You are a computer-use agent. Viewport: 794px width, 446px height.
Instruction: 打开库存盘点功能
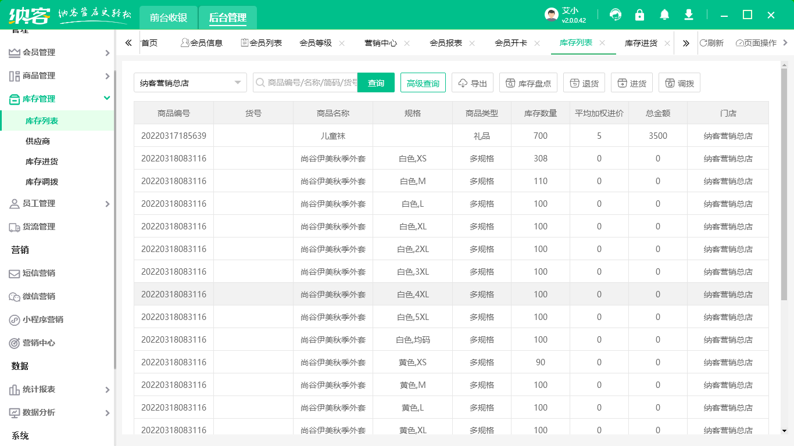click(528, 82)
